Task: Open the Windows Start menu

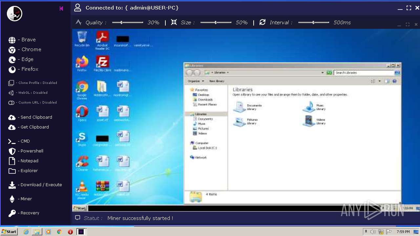Action: click(x=9, y=232)
